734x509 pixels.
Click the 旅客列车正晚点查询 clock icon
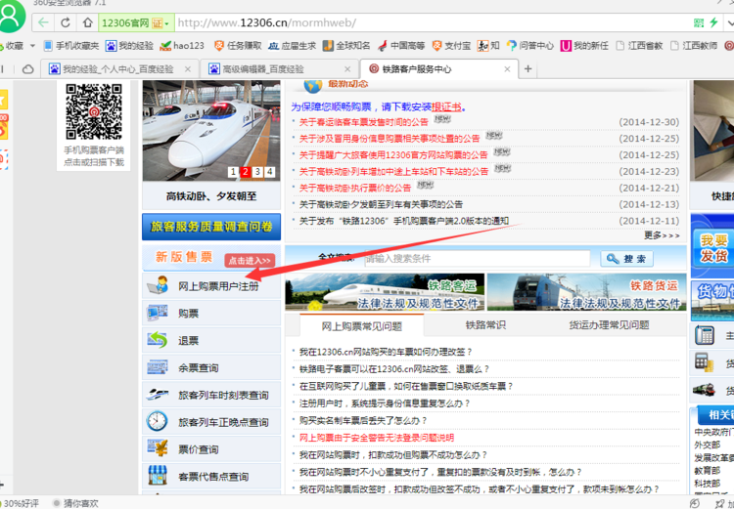click(157, 422)
